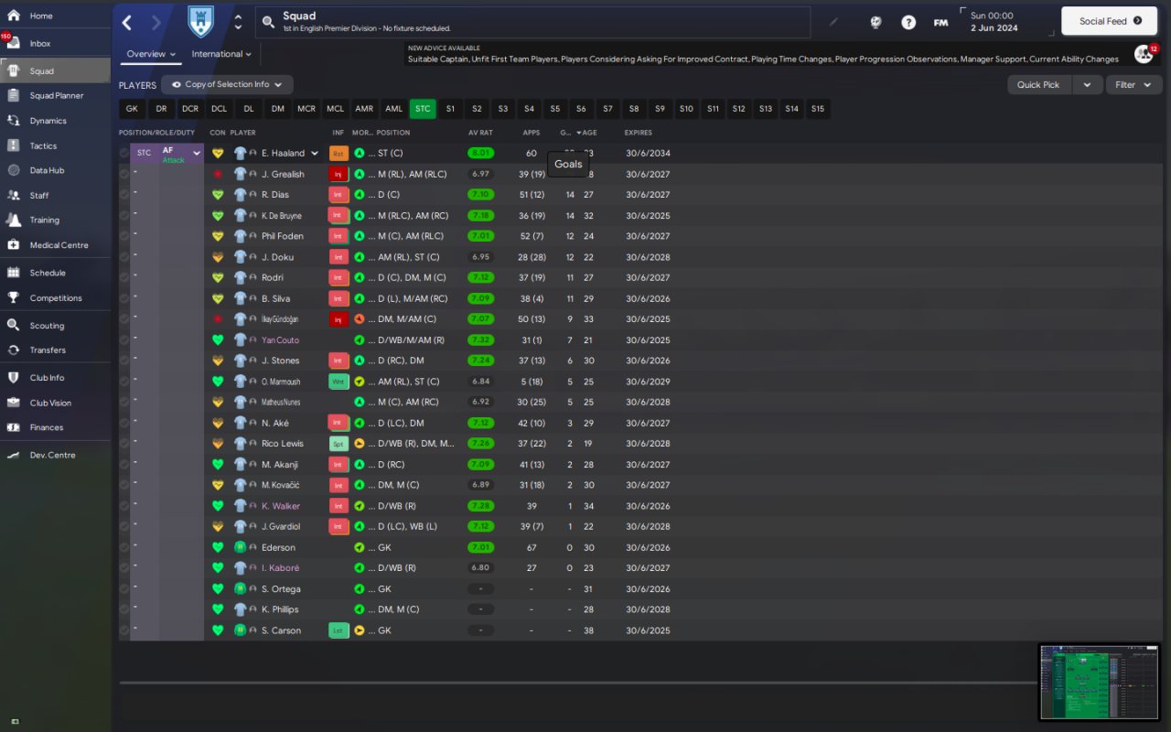
Task: Click the FM logo icon
Action: click(940, 22)
